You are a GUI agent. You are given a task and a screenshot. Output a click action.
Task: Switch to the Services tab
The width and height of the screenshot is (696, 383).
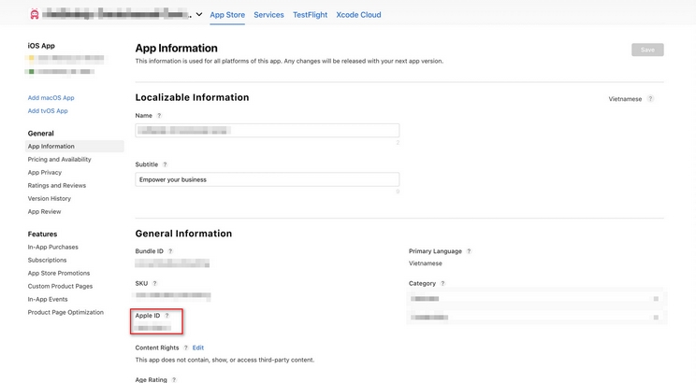(268, 15)
